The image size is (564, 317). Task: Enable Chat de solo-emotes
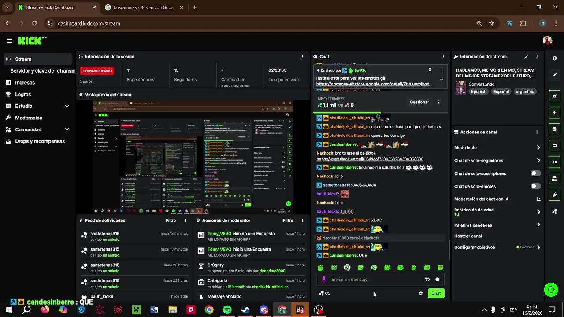(535, 186)
